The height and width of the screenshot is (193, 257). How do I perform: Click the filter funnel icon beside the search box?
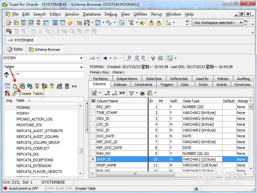point(6,75)
